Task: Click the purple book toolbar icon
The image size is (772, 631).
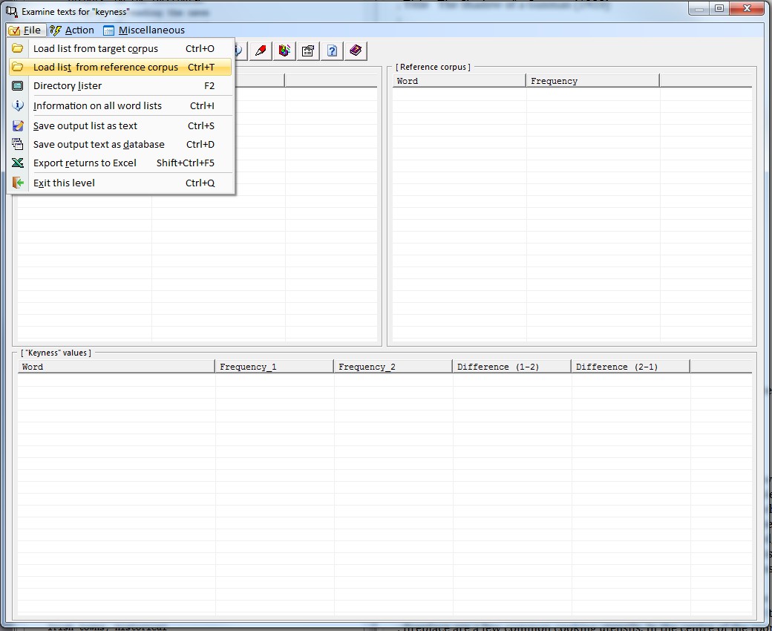Action: (x=356, y=50)
